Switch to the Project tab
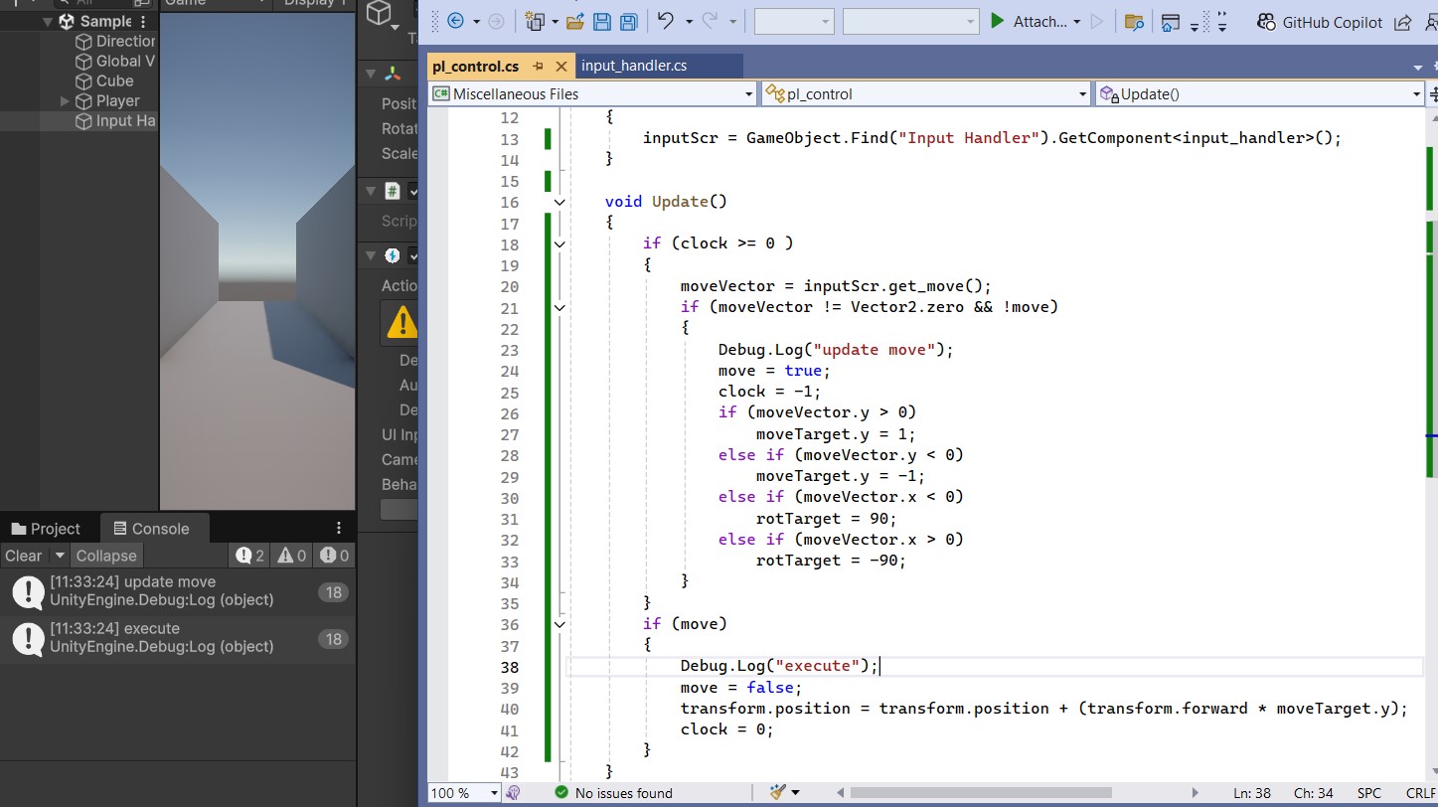Viewport: 1438px width, 807px height. coord(46,529)
